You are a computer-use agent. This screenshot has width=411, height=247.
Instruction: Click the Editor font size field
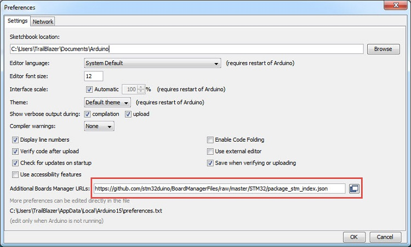pos(94,76)
